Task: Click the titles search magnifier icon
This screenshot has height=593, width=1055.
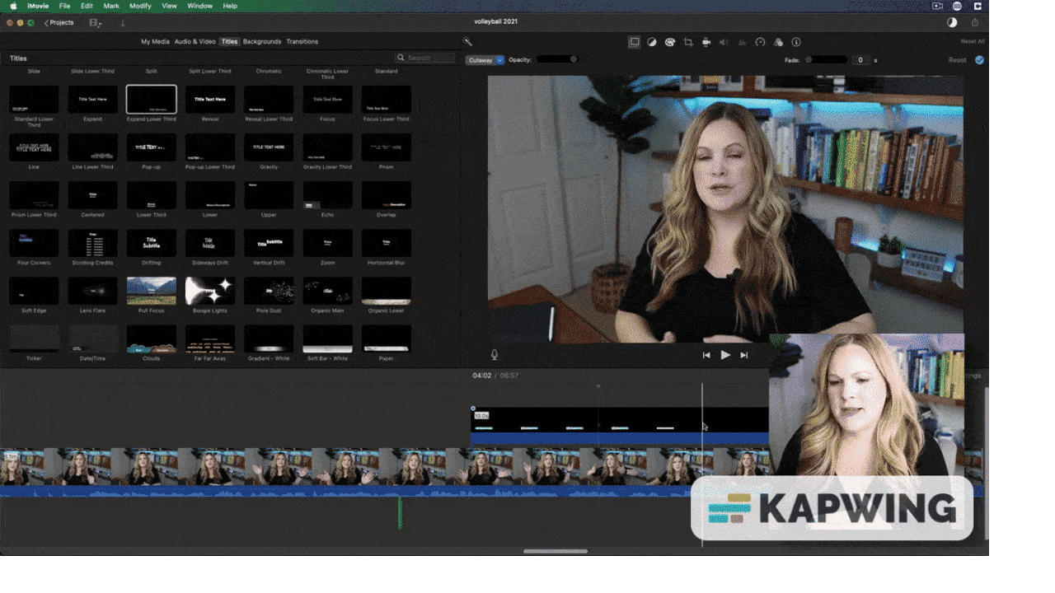Action: 401,58
